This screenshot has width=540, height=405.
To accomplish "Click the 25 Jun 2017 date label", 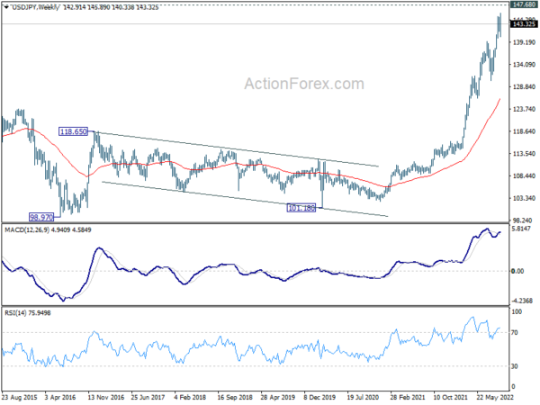I will 148,398.
